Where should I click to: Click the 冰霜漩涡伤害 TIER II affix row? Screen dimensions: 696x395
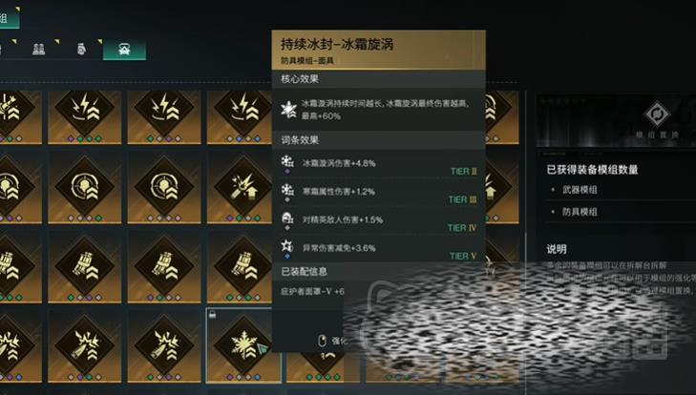pyautogui.click(x=379, y=165)
